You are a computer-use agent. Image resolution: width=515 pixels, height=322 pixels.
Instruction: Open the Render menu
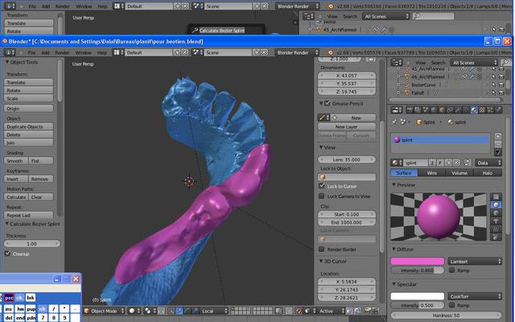[60, 52]
